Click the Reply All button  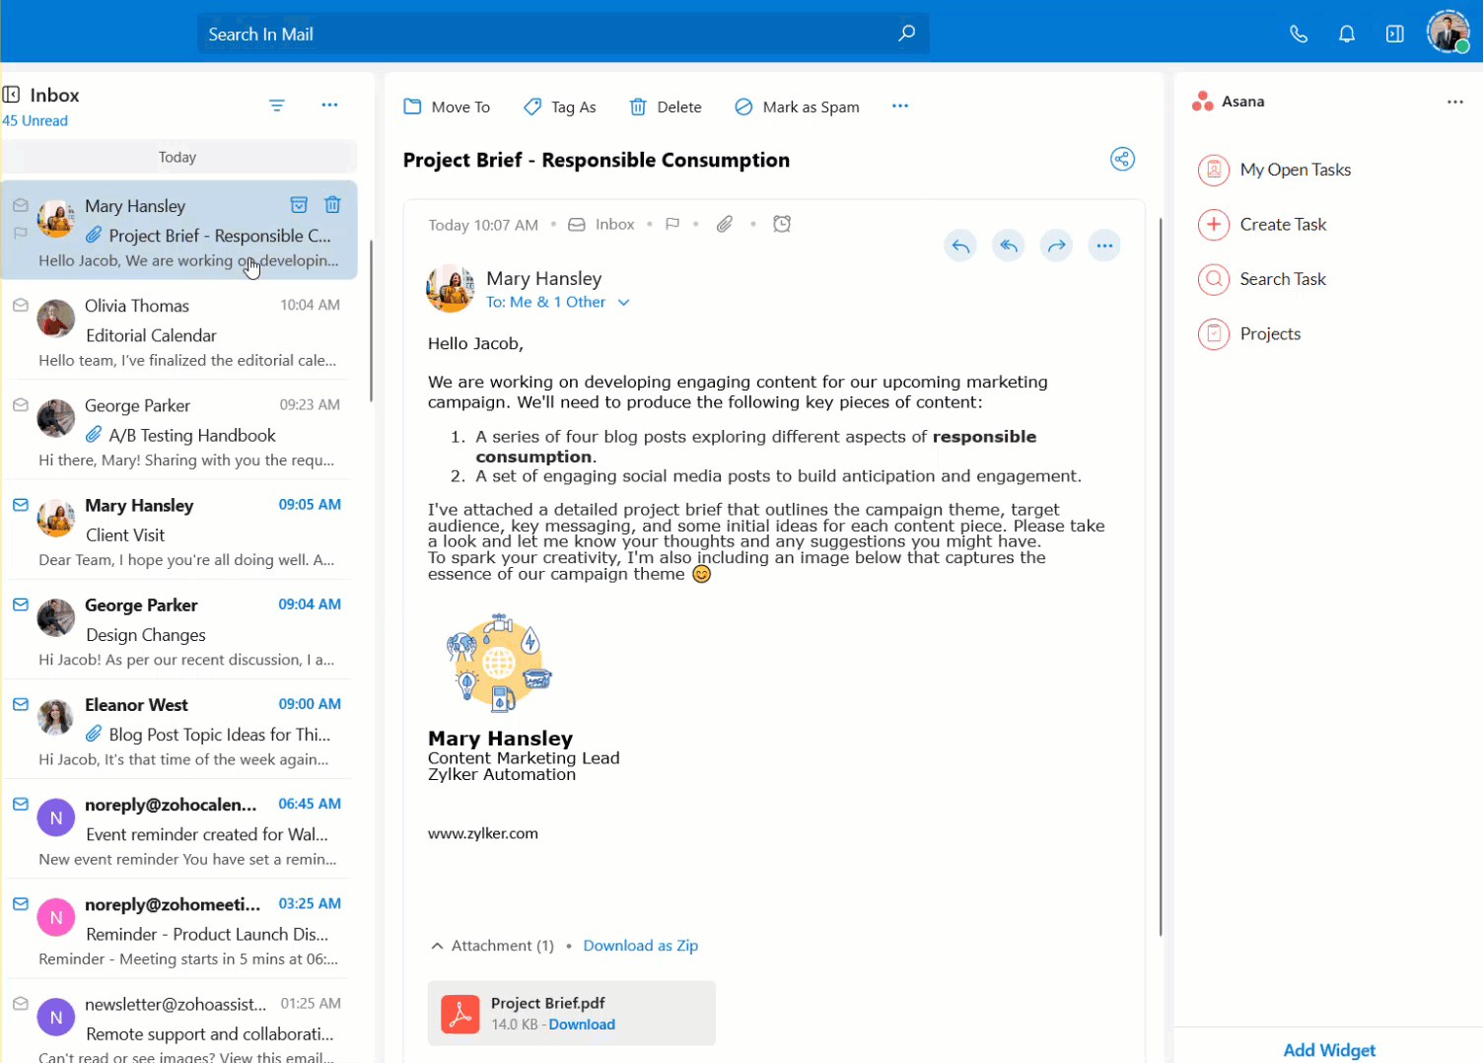1008,246
